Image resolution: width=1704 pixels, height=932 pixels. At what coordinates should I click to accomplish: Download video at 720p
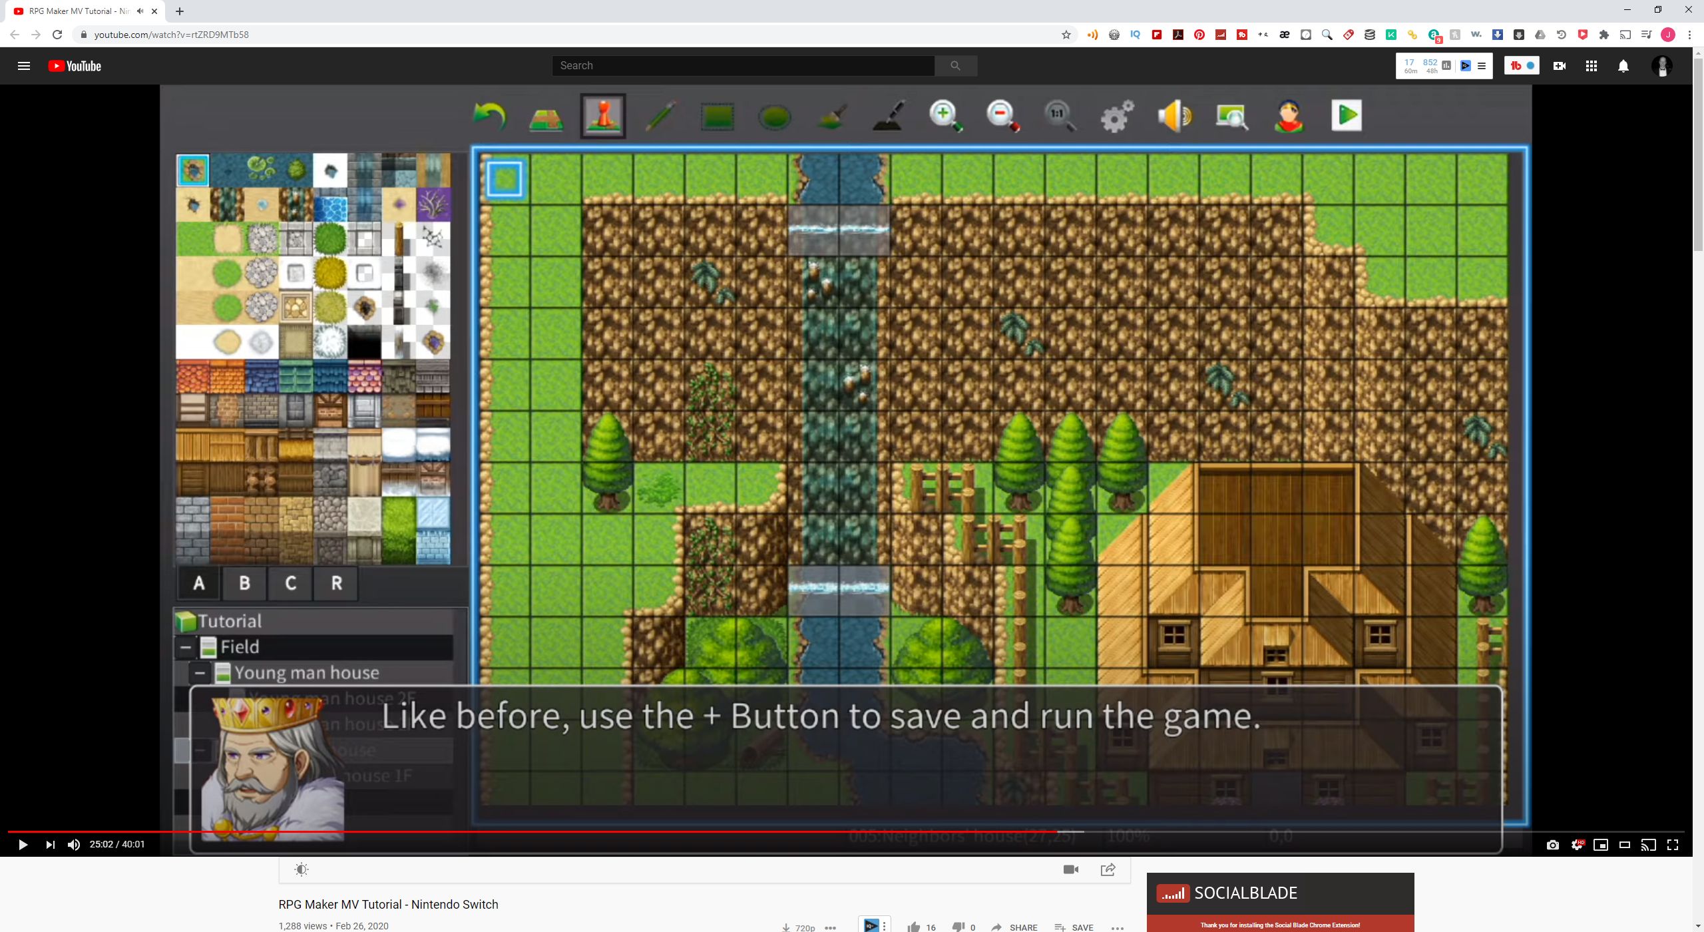pos(799,927)
